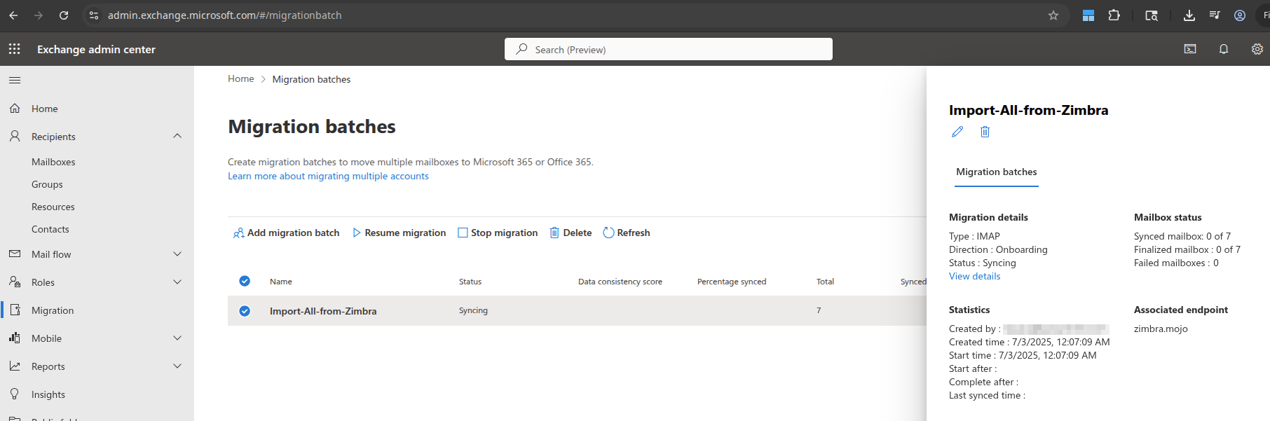This screenshot has width=1270, height=421.
Task: Click the Search (Preview) field
Action: [x=669, y=49]
